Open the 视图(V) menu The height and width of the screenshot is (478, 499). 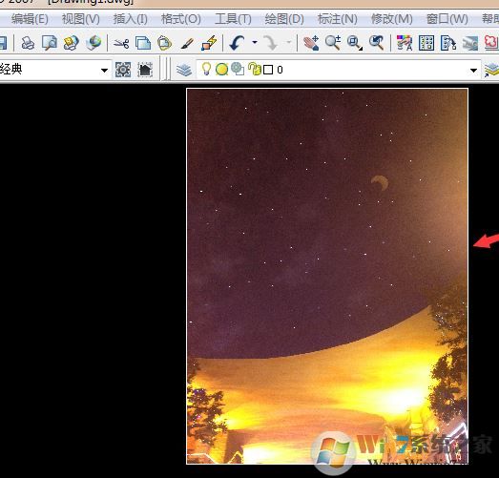point(80,19)
